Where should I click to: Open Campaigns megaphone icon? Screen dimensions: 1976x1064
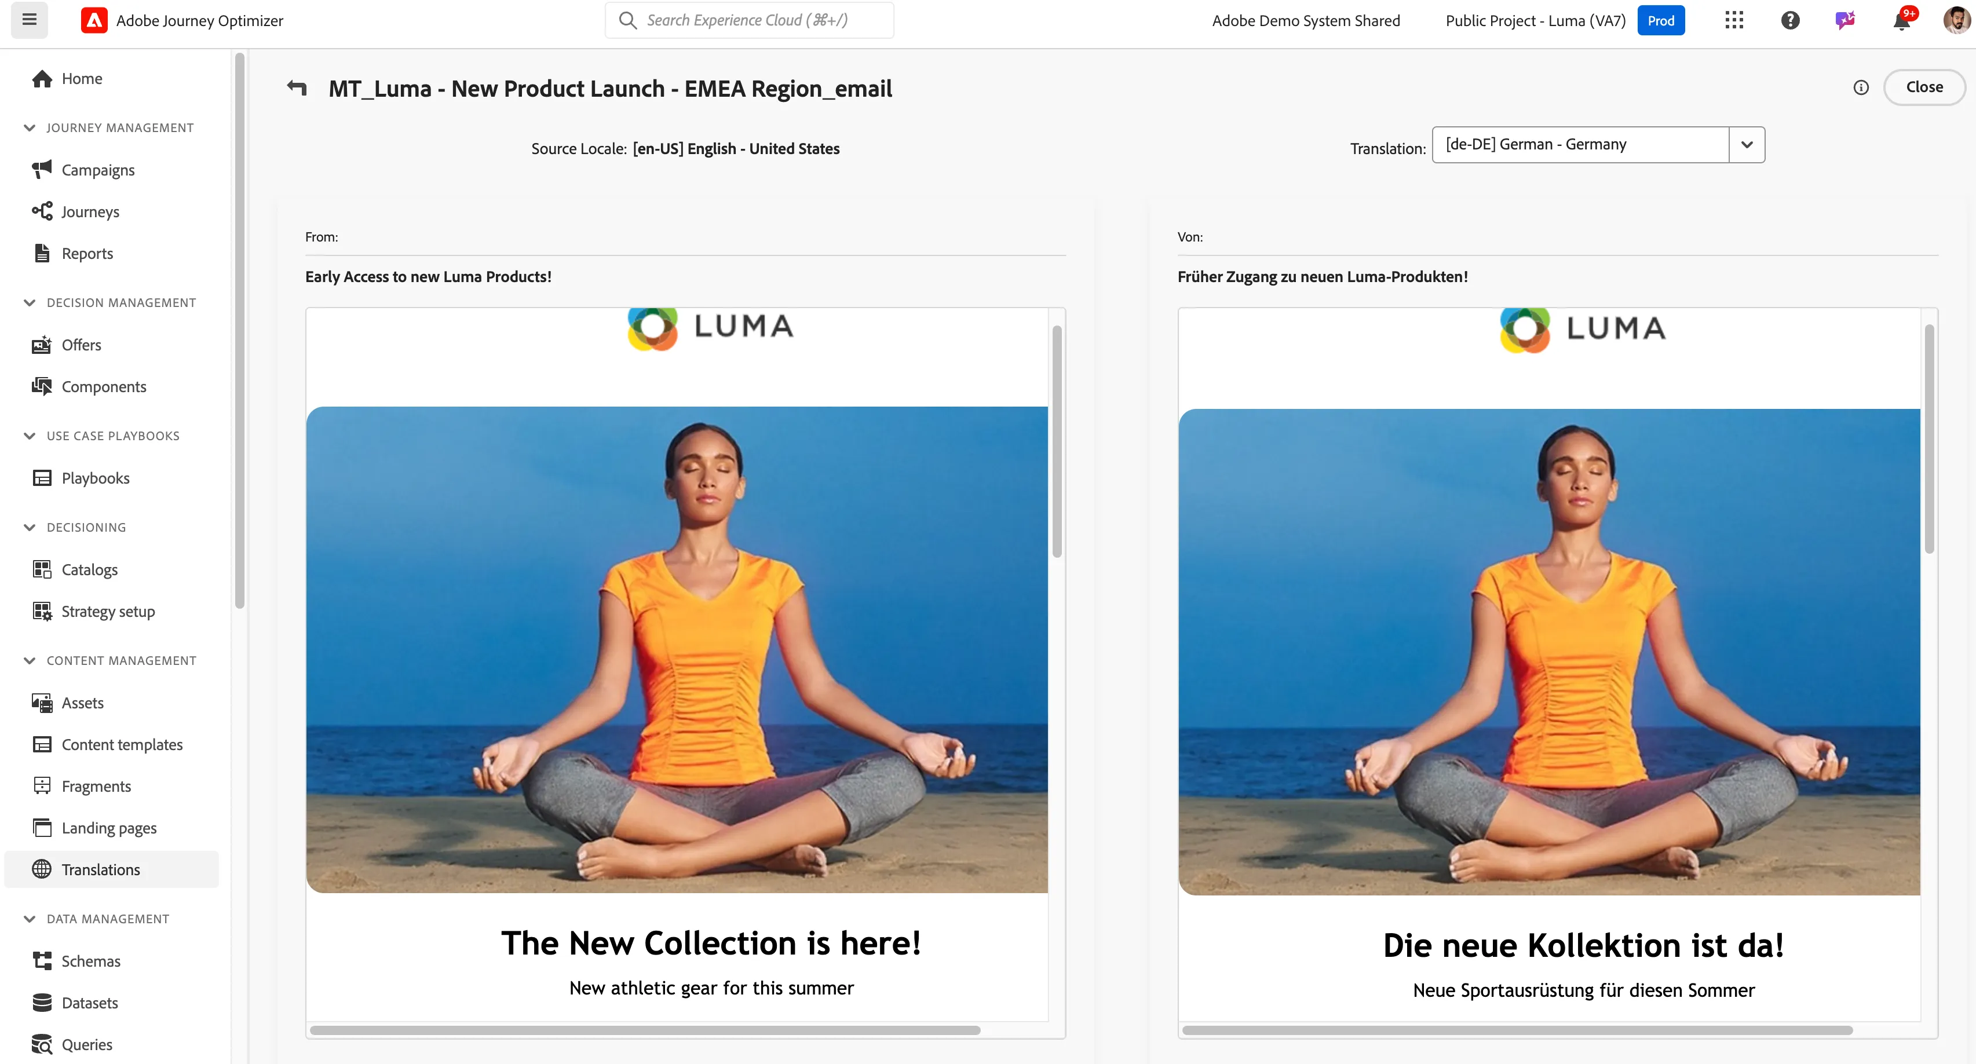42,170
